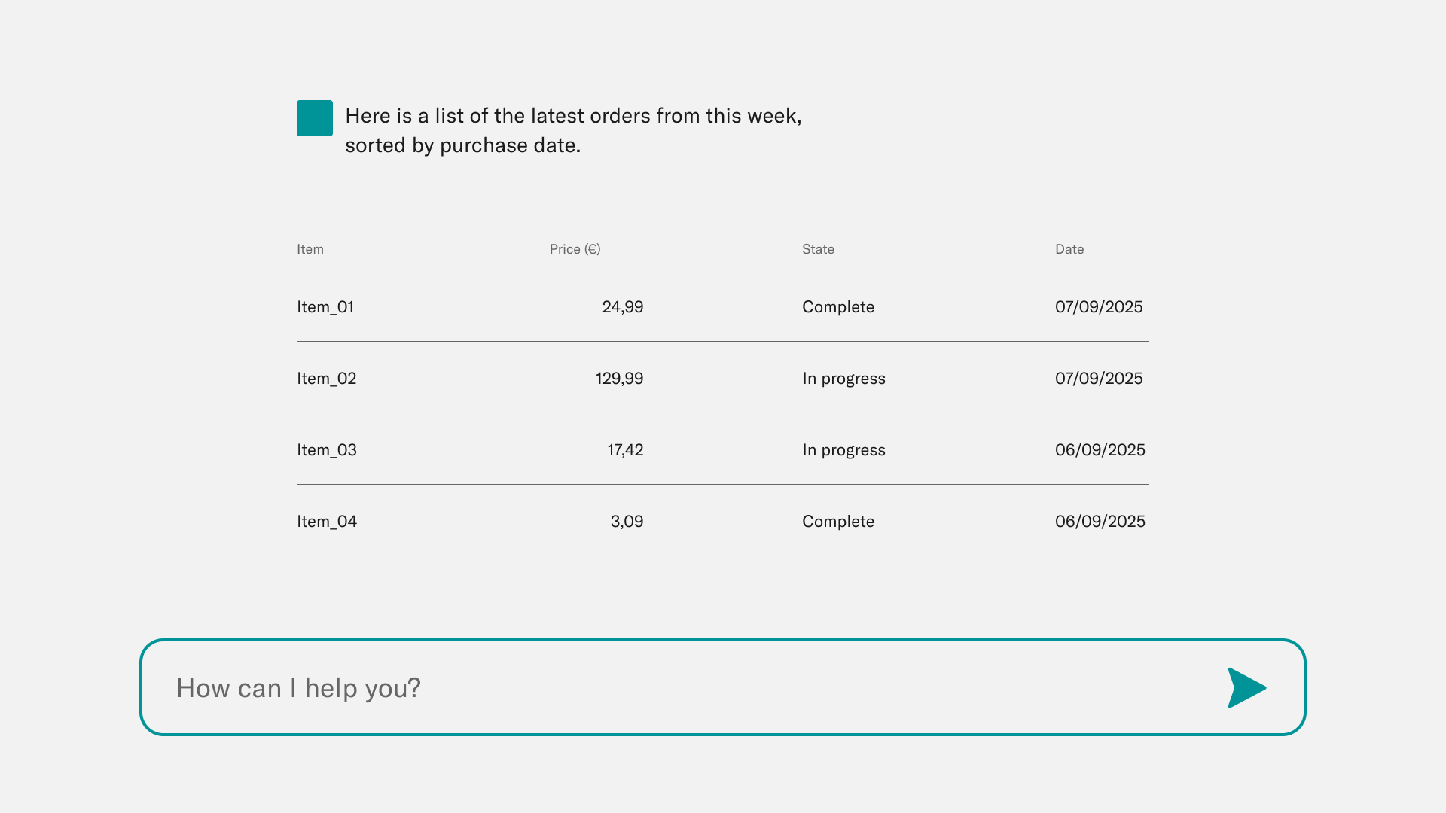Image resolution: width=1446 pixels, height=813 pixels.
Task: Click the State column header
Action: pyautogui.click(x=818, y=249)
